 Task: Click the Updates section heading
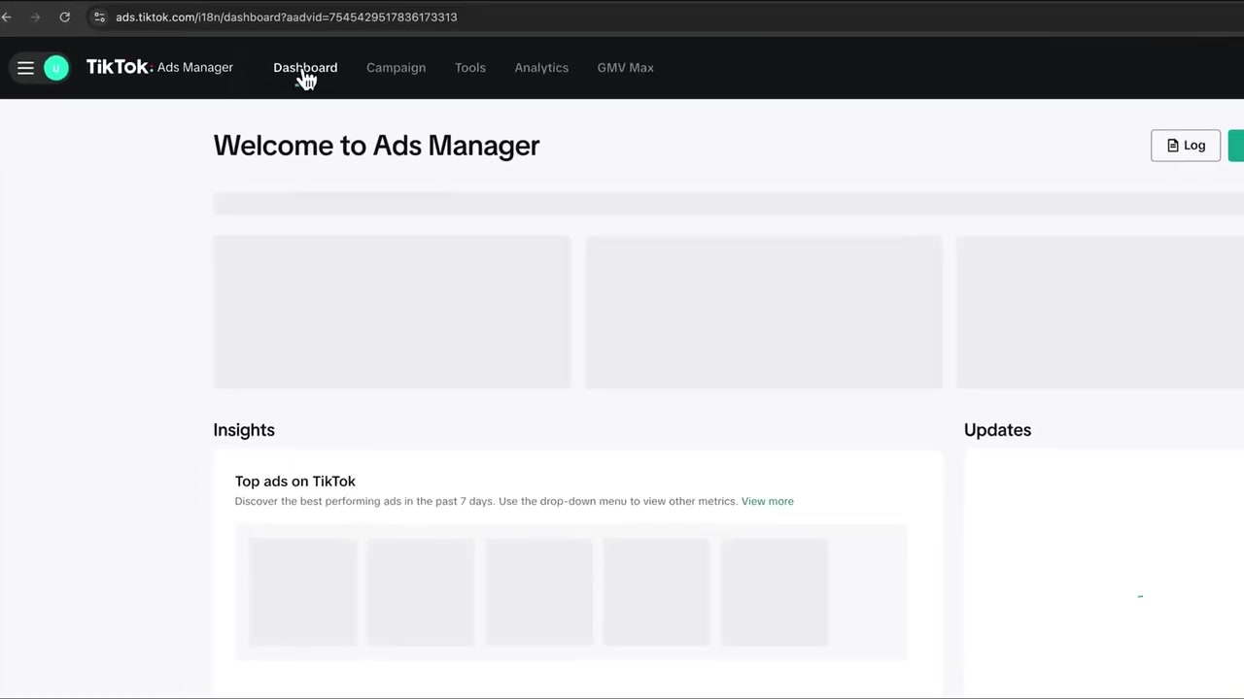click(x=997, y=430)
